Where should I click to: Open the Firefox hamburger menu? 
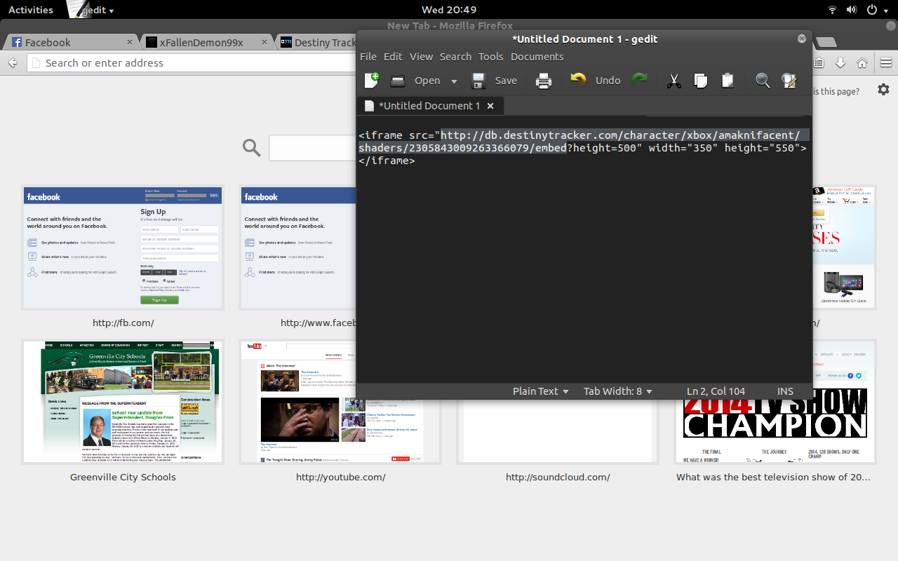point(886,63)
